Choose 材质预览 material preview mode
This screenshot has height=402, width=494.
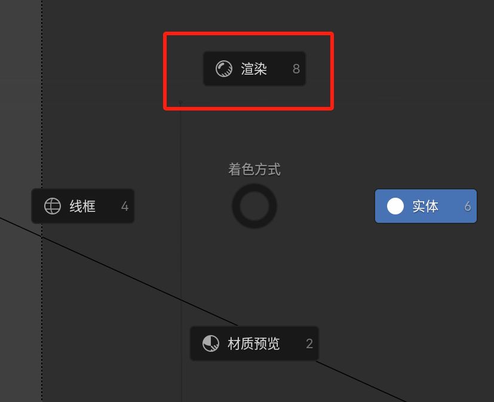tap(254, 343)
